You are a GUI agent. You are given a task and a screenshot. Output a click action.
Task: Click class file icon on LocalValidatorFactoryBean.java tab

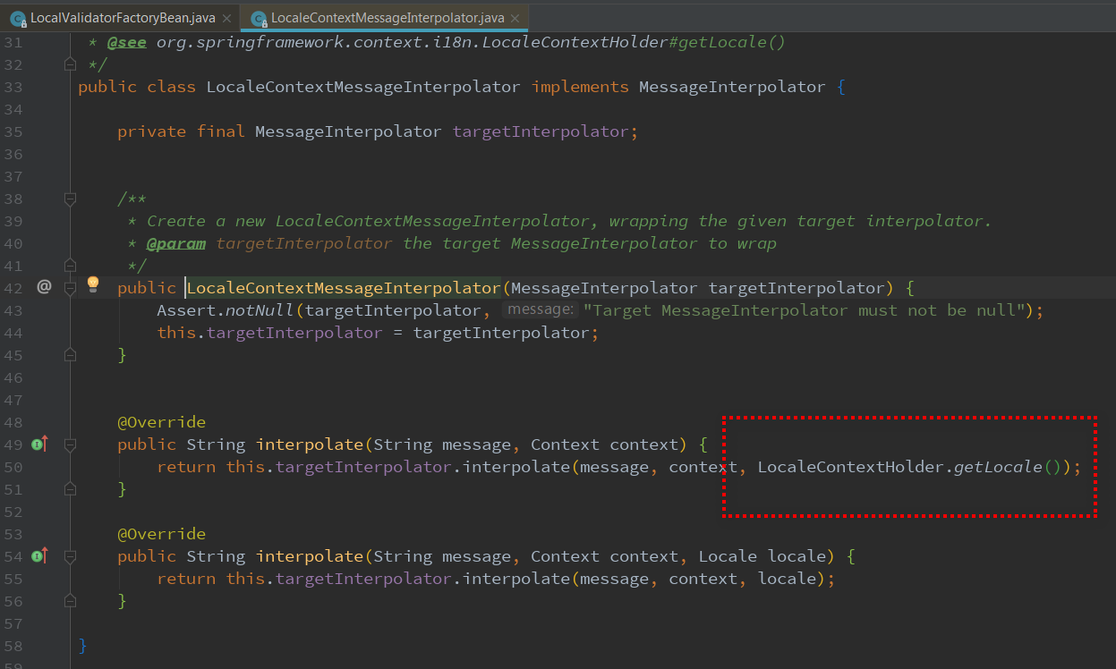pyautogui.click(x=17, y=18)
